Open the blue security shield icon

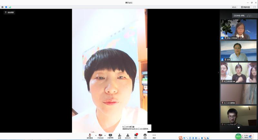6,7
